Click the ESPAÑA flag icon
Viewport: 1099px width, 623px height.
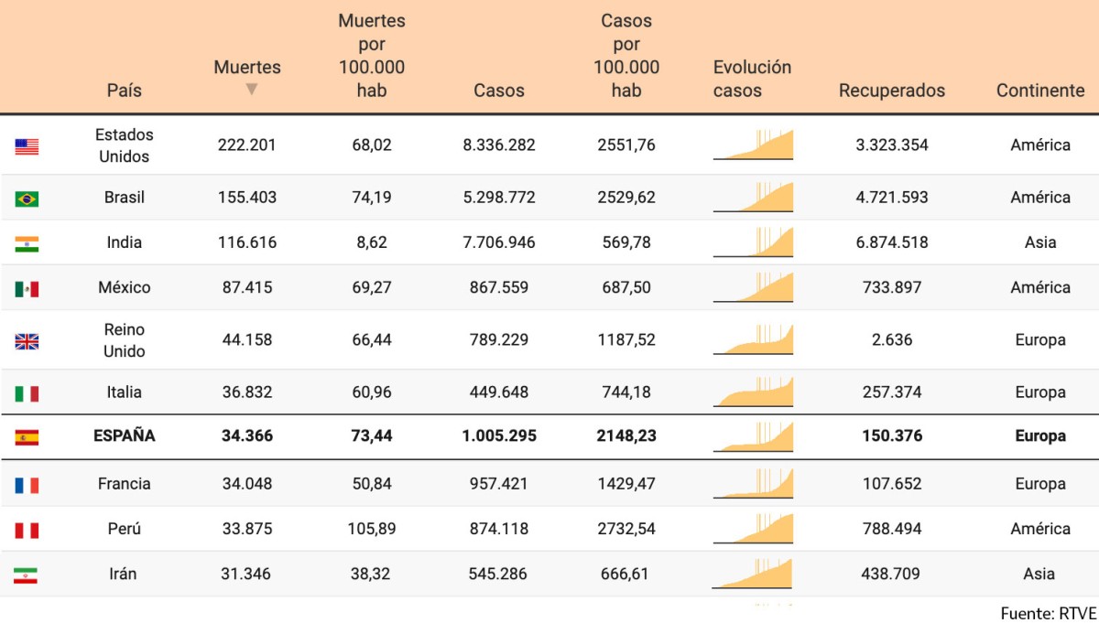pos(27,436)
